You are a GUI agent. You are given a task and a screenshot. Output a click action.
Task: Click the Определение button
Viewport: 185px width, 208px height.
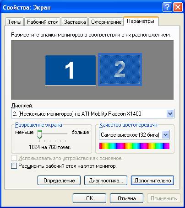pyautogui.click(x=59, y=181)
